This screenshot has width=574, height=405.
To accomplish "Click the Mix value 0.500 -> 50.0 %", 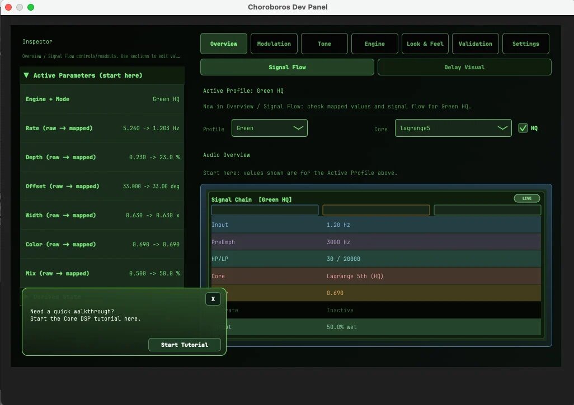I will tap(154, 273).
